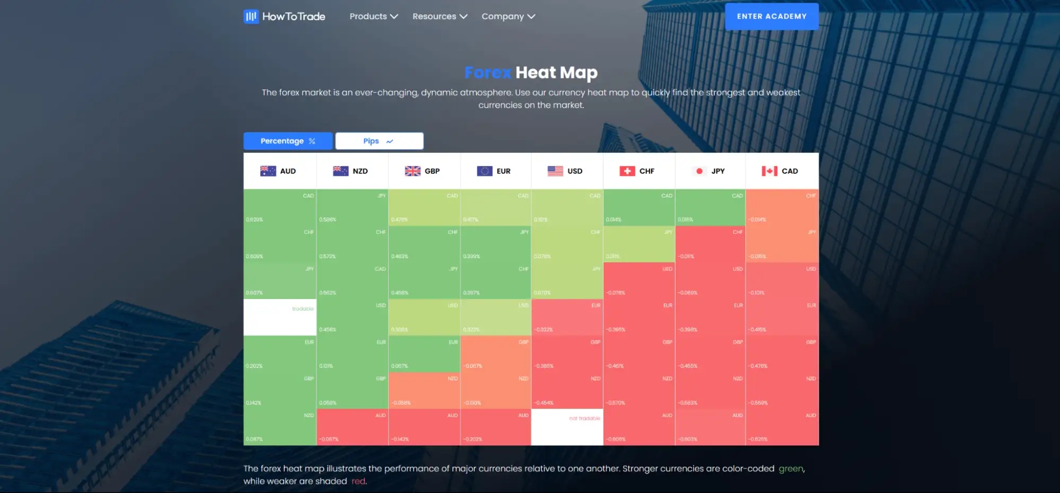
Task: Click CHF column's USD cell showing -0.076%
Action: pos(639,280)
